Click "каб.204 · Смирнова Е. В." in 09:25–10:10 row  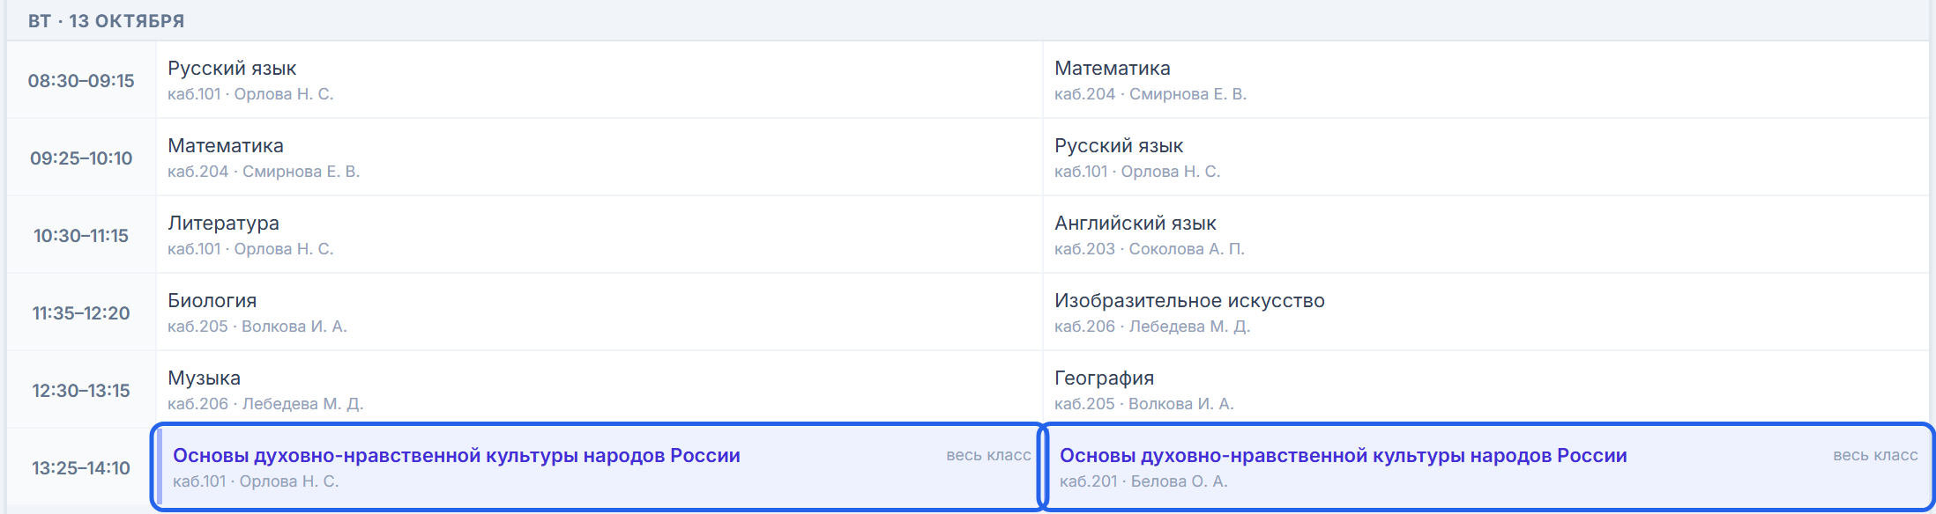[264, 172]
